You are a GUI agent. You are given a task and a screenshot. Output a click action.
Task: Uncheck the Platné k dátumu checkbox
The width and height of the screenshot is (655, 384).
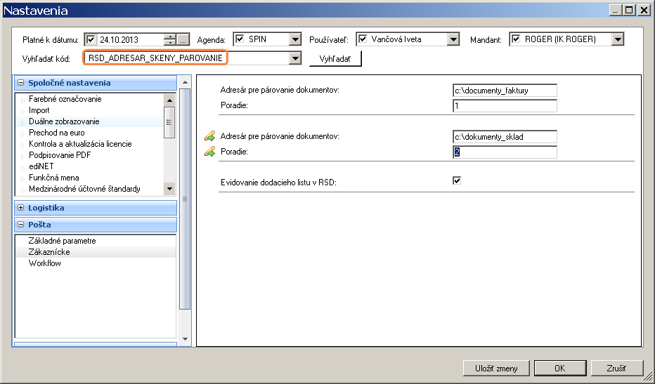pos(91,39)
